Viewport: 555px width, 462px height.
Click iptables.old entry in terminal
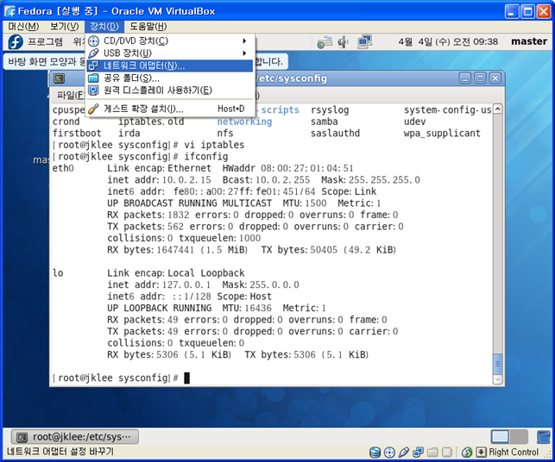click(151, 122)
